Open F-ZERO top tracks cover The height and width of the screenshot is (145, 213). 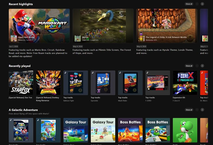coord(158,83)
